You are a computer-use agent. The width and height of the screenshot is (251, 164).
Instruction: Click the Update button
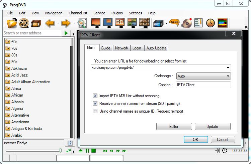[213, 127]
